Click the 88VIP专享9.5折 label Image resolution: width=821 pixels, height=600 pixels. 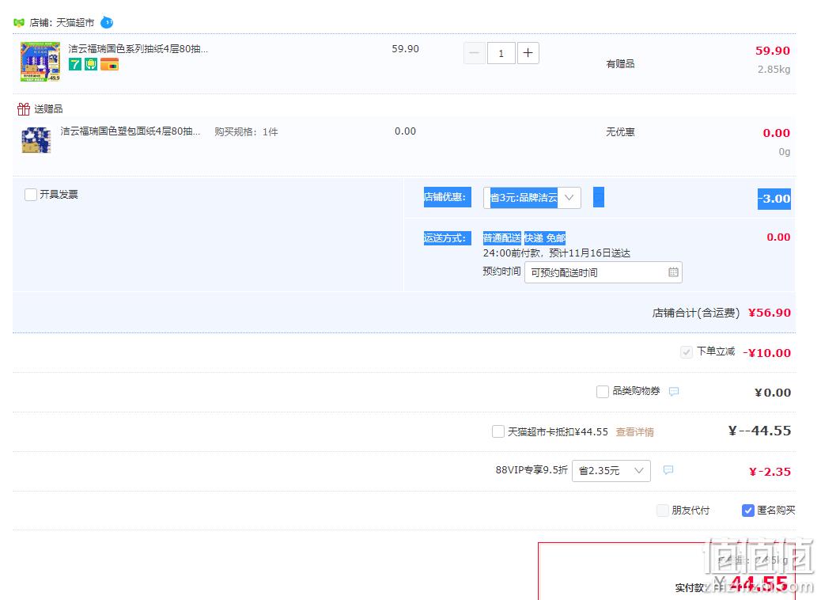click(532, 470)
